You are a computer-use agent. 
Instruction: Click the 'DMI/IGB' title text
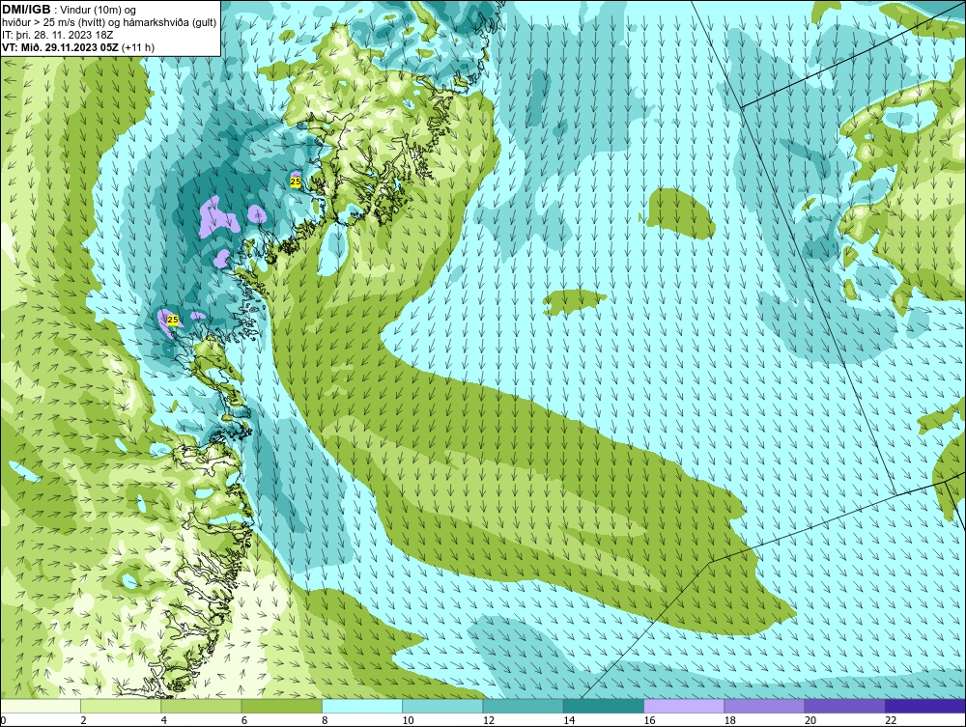(x=26, y=10)
